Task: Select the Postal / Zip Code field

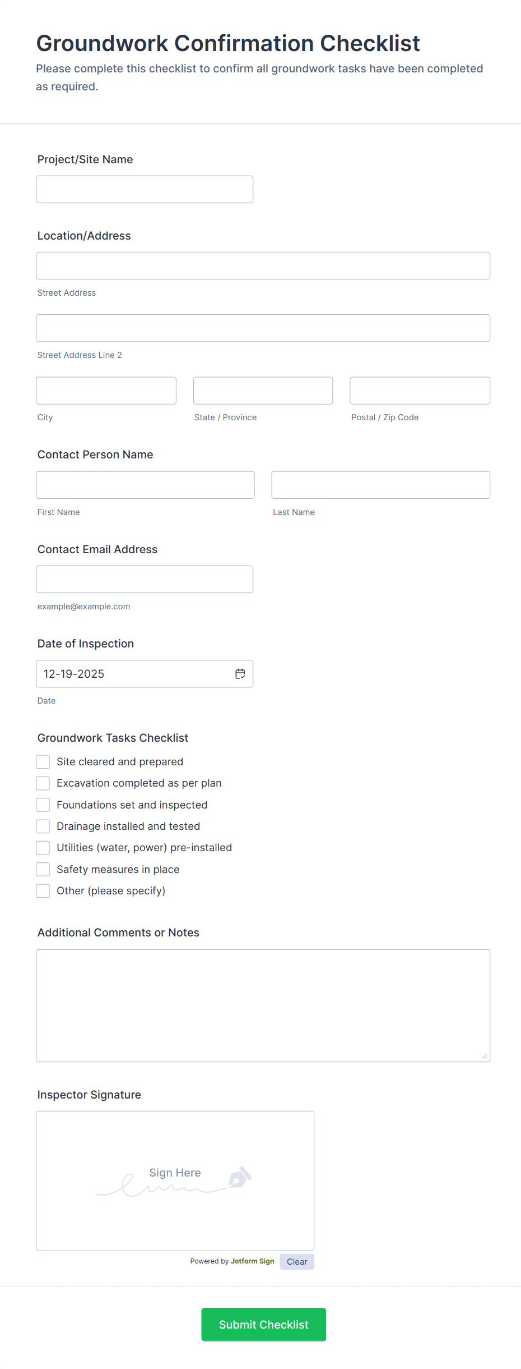Action: click(x=419, y=390)
